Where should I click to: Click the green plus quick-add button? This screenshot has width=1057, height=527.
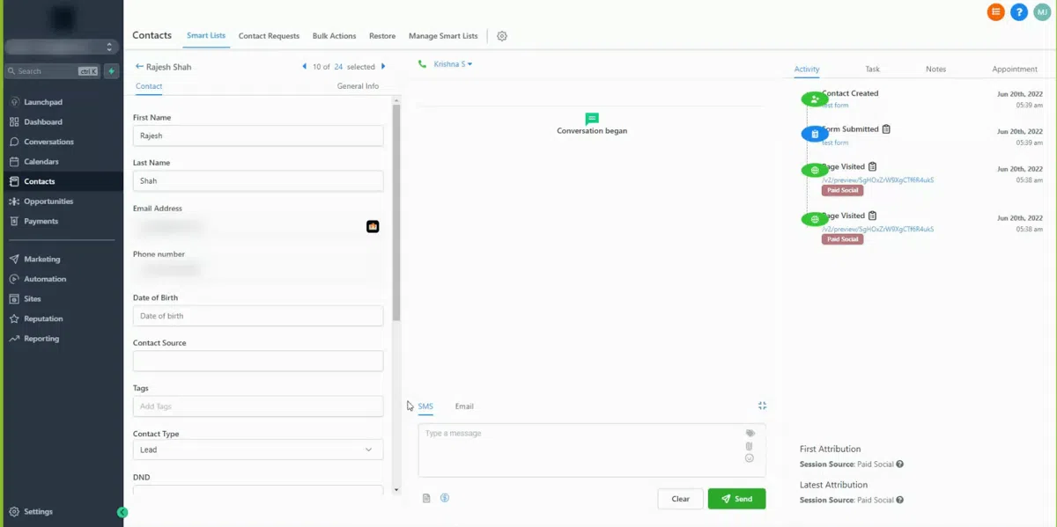(112, 71)
